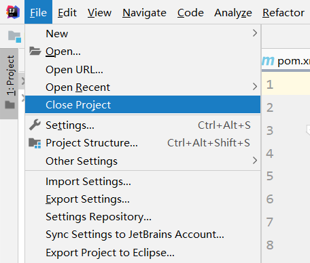Open the Navigate menu

tap(144, 13)
